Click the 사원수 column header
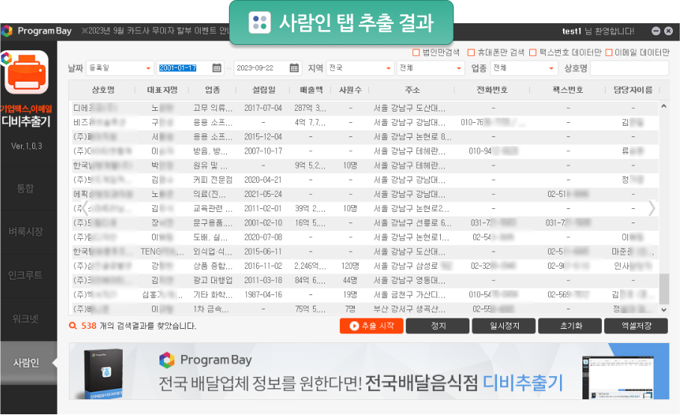Screen dimensions: 682x415 click(x=350, y=90)
